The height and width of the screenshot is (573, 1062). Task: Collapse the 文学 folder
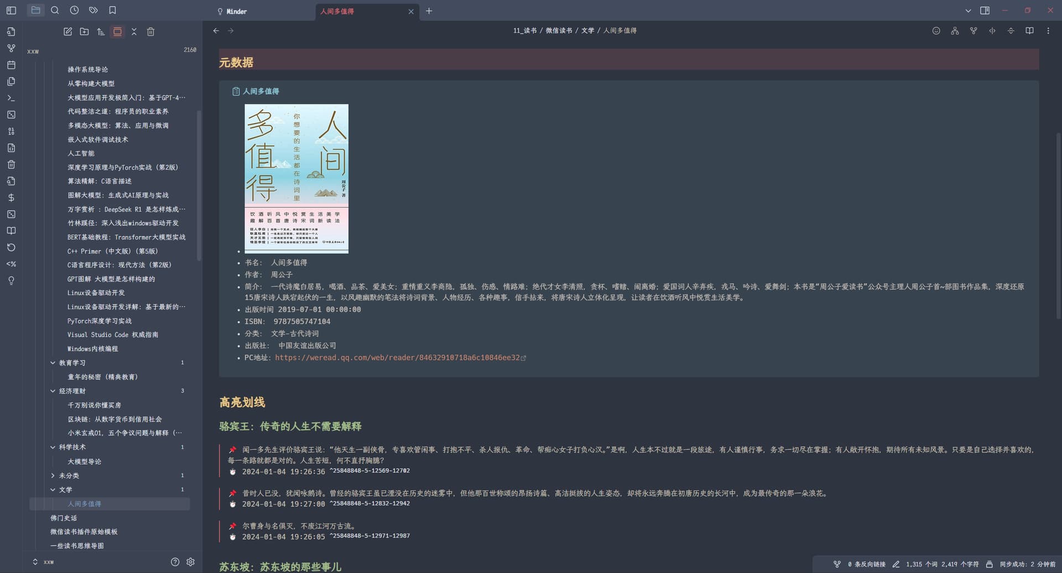coord(53,489)
